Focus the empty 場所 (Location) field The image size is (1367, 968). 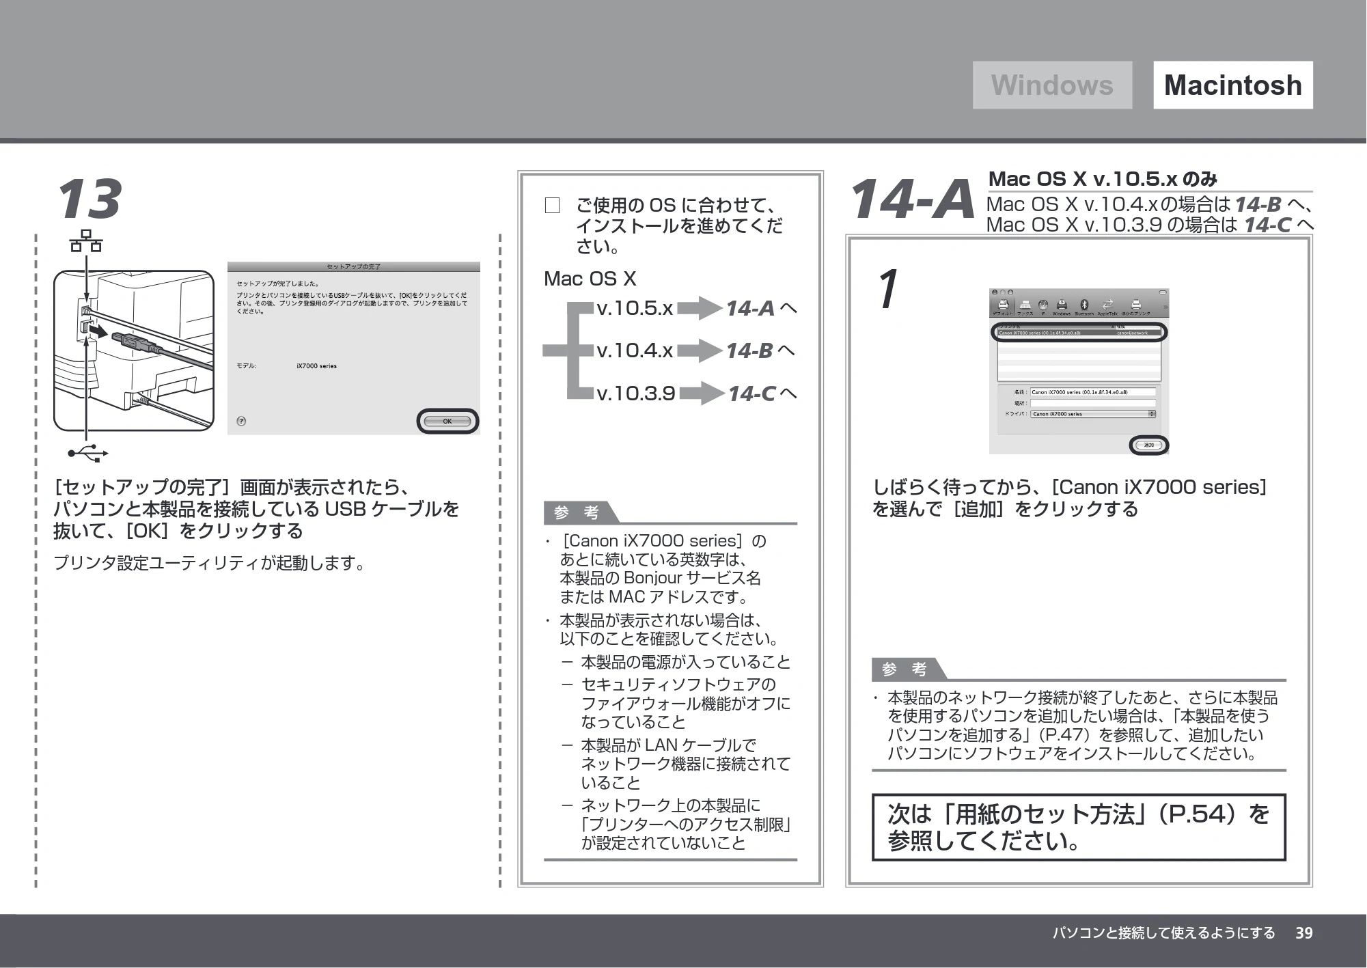(x=1093, y=403)
